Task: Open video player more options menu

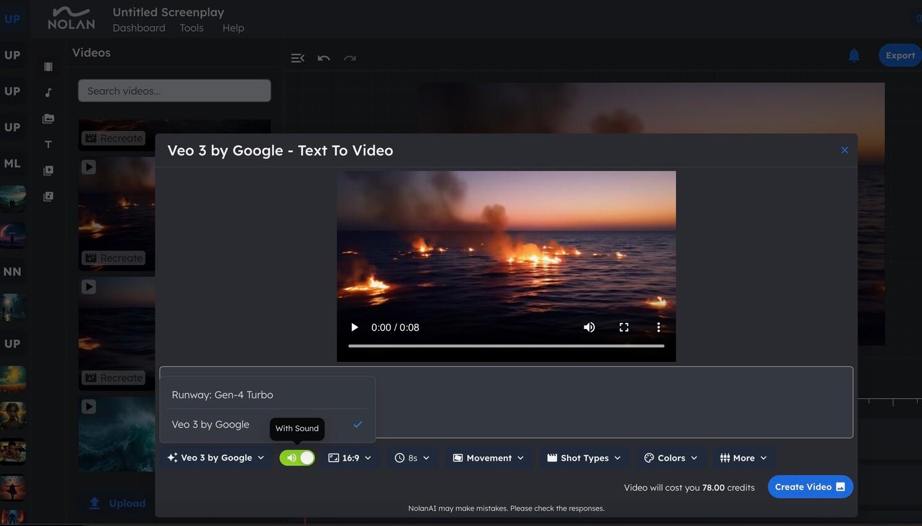Action: click(x=658, y=327)
